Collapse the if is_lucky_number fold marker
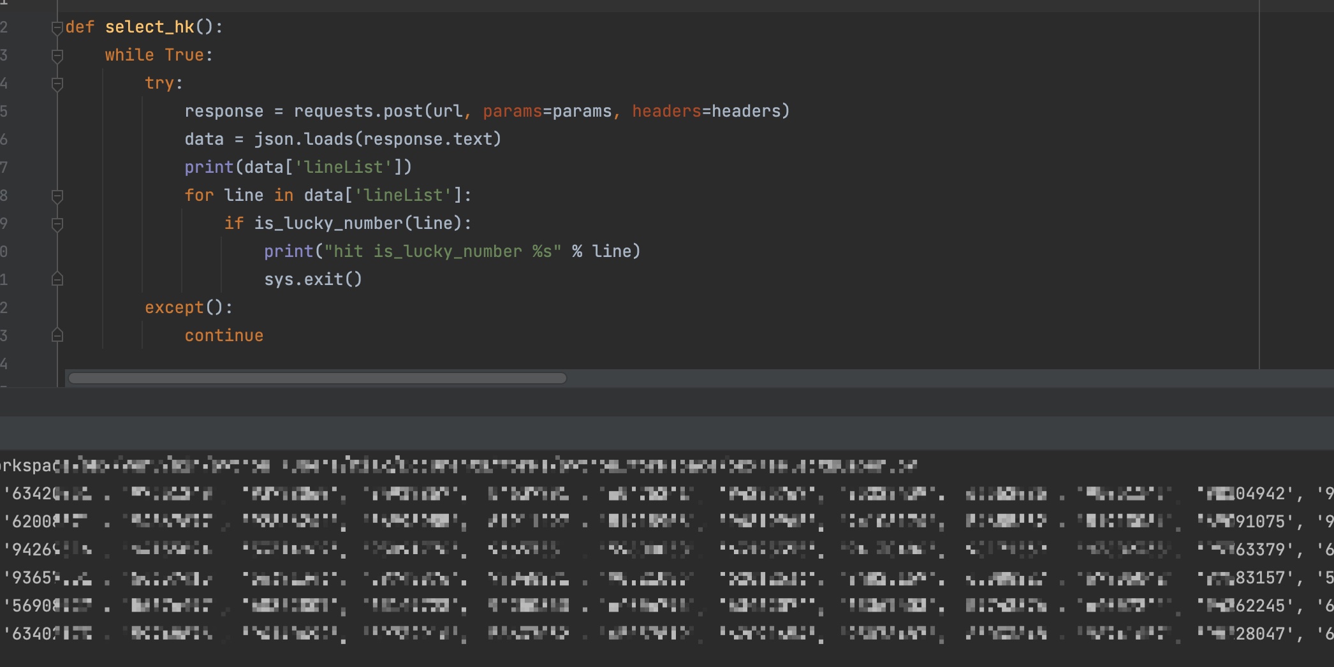This screenshot has width=1334, height=667. coord(57,224)
